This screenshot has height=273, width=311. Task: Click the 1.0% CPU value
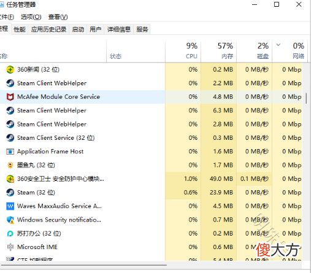[x=191, y=179]
